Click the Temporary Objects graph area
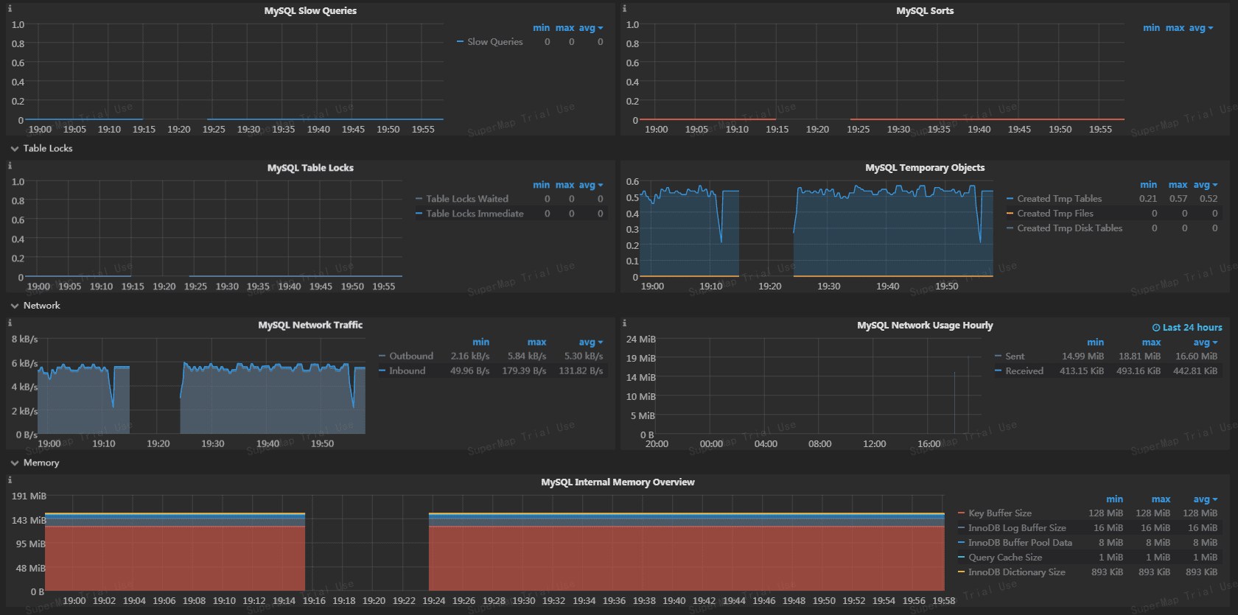Image resolution: width=1238 pixels, height=615 pixels. coord(815,229)
